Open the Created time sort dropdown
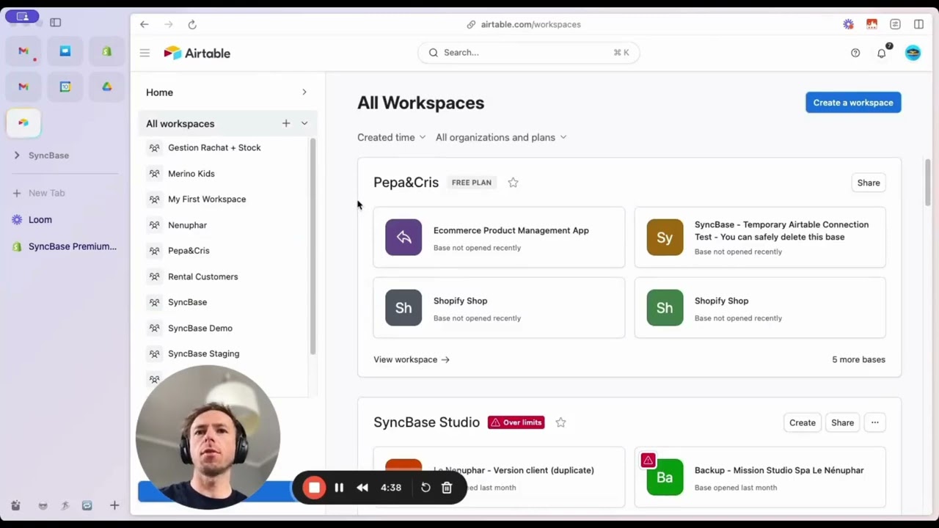This screenshot has width=939, height=528. pyautogui.click(x=391, y=137)
